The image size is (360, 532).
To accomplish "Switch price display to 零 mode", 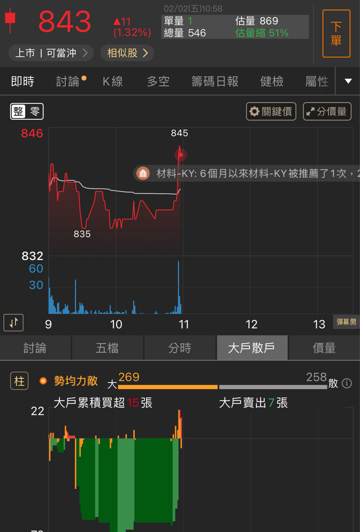I will [x=35, y=111].
